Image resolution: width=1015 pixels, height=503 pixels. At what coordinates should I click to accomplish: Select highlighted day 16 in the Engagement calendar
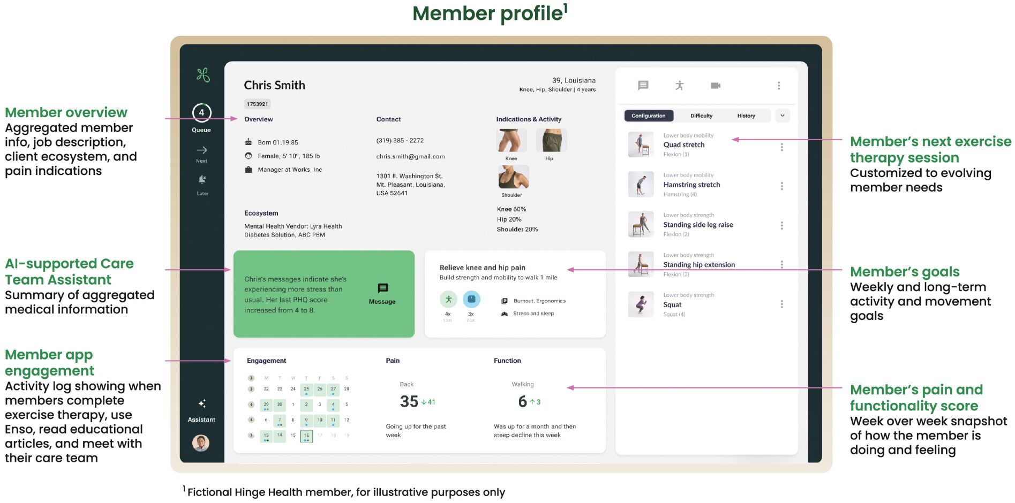(x=306, y=436)
